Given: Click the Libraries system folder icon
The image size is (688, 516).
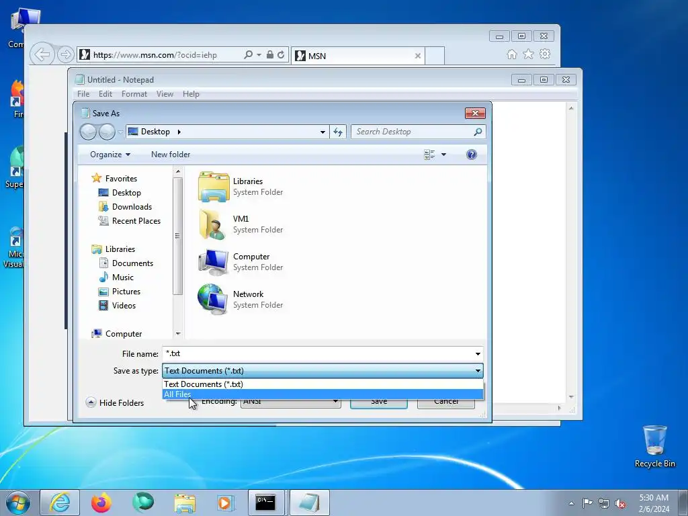Looking at the screenshot, I should click(x=214, y=187).
